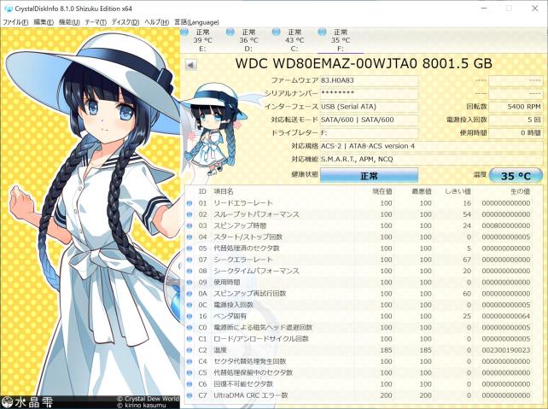Open the ファイル(F) menu
Screen dimensions: 548x409
(x=15, y=22)
